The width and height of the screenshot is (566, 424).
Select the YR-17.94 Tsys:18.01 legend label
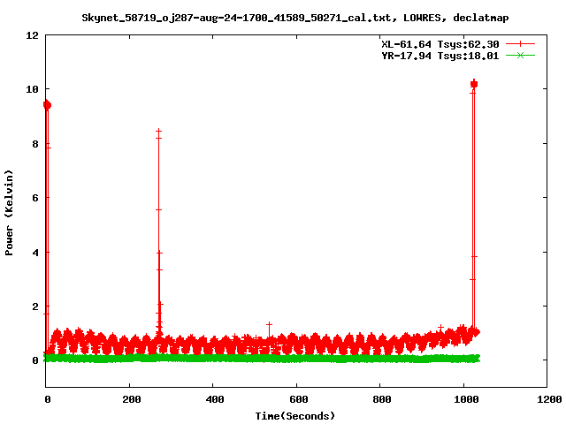(440, 56)
